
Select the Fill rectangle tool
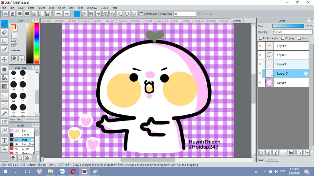(4, 69)
